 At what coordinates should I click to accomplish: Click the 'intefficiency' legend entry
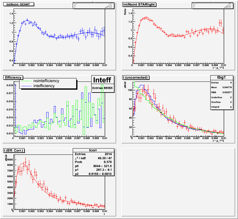(44, 86)
